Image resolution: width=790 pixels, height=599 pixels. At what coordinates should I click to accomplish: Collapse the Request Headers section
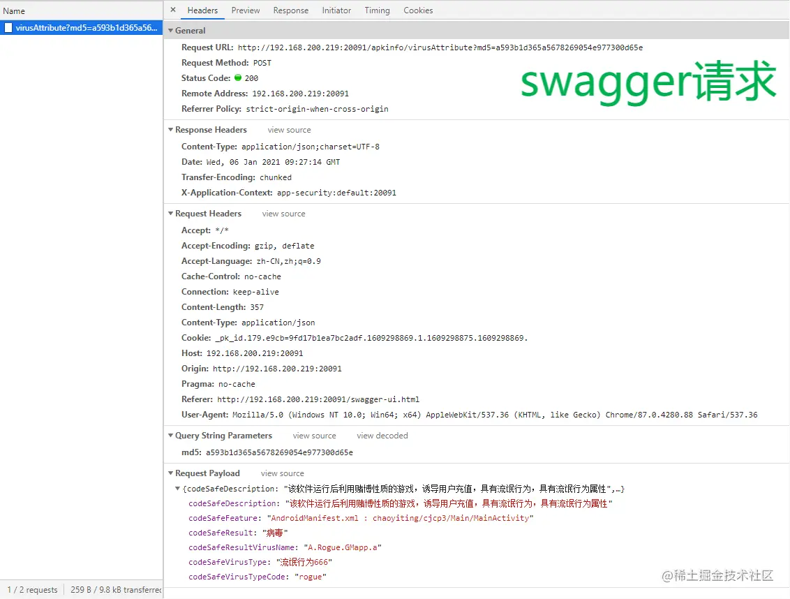pos(170,214)
